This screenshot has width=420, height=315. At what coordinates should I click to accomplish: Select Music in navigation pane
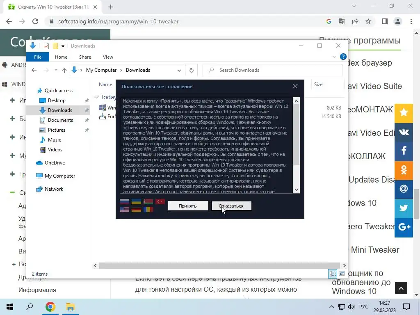(x=55, y=140)
